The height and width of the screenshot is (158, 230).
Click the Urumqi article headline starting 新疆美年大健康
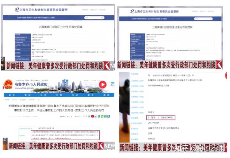(59, 108)
